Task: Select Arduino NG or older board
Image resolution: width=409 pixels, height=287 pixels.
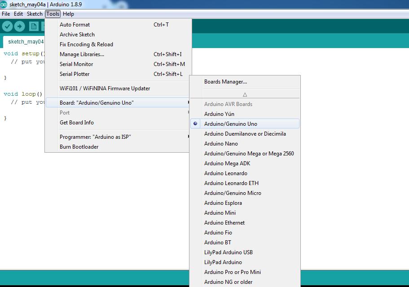Action: pos(245,283)
